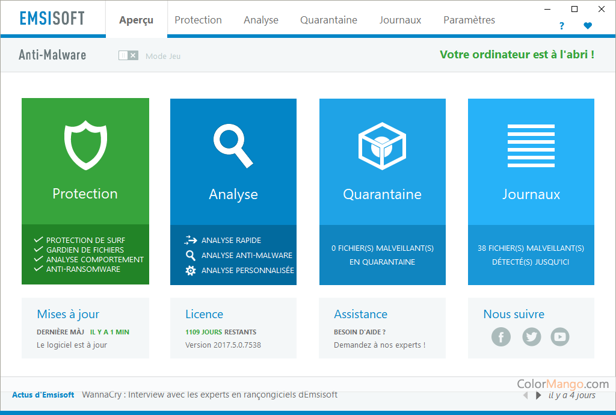The height and width of the screenshot is (415, 616).
Task: Click the Protection tile title
Action: click(85, 194)
